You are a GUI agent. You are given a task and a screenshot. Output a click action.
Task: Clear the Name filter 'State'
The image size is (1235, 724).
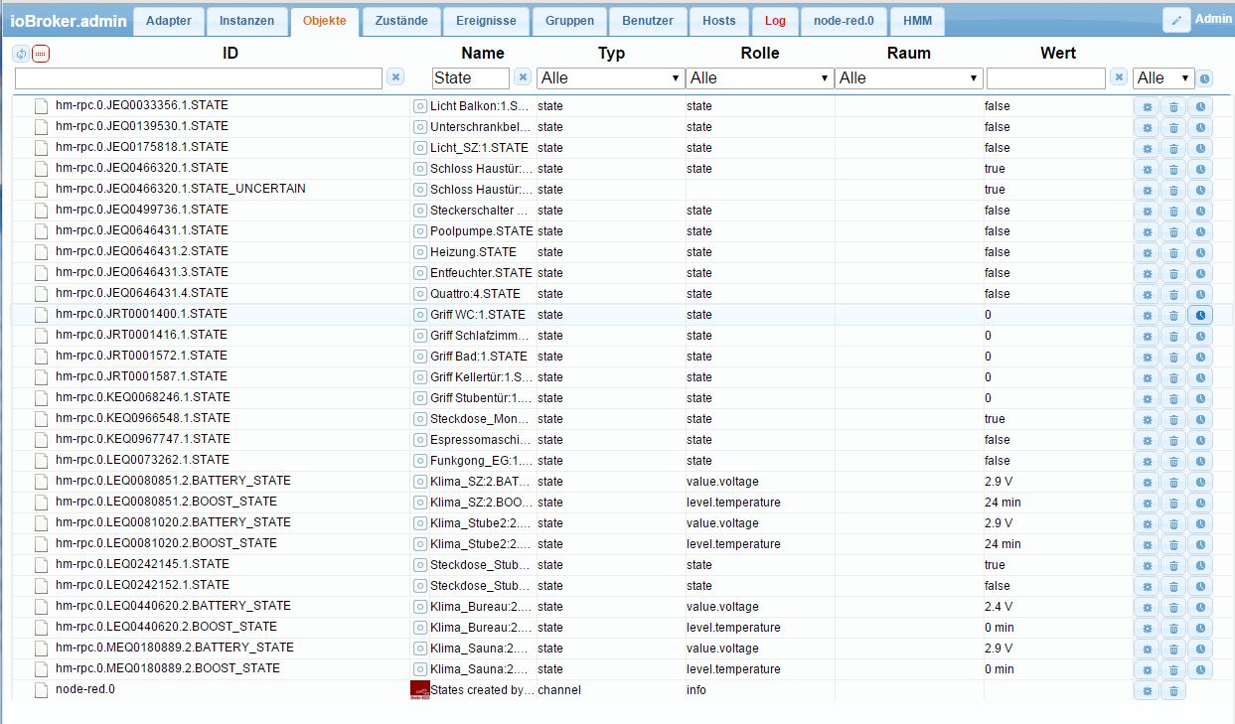(522, 77)
